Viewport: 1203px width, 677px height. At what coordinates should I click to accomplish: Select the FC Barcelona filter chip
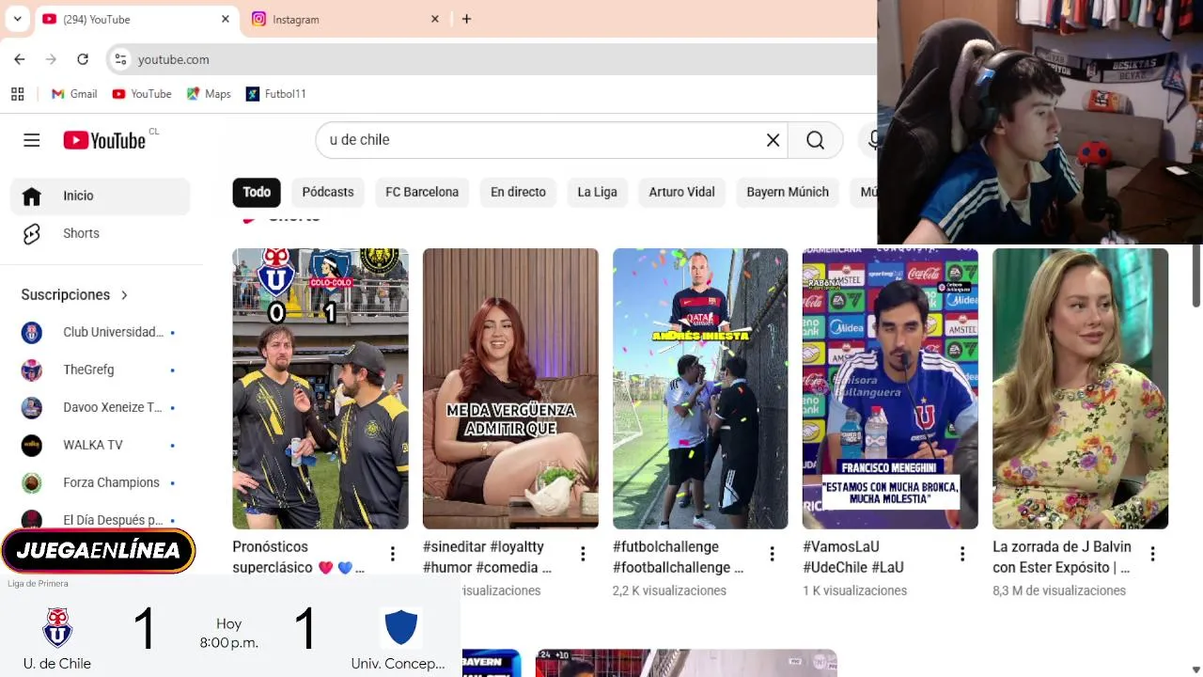422,192
